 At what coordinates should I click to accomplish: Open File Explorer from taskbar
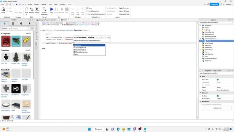124,129
